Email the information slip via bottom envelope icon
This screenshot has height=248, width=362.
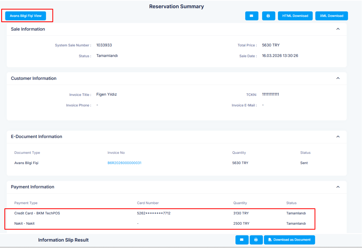[242, 240]
